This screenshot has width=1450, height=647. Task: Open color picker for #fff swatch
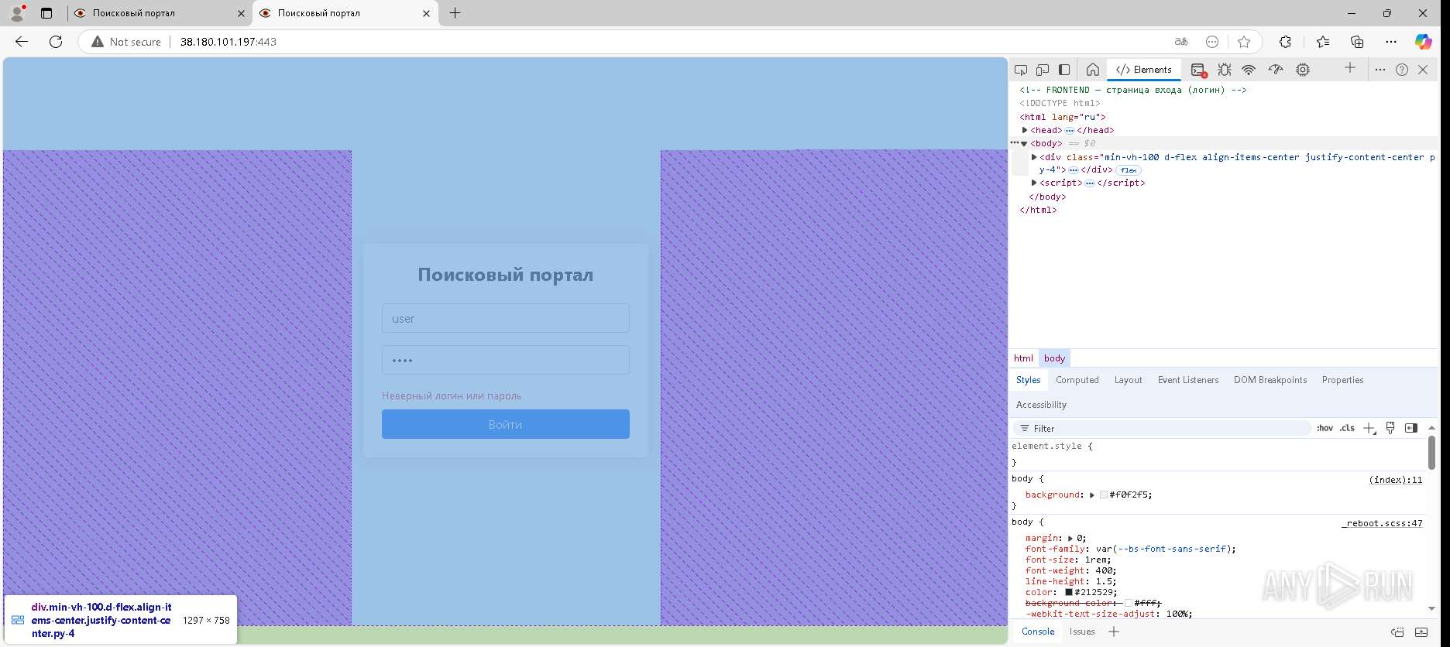(1129, 604)
